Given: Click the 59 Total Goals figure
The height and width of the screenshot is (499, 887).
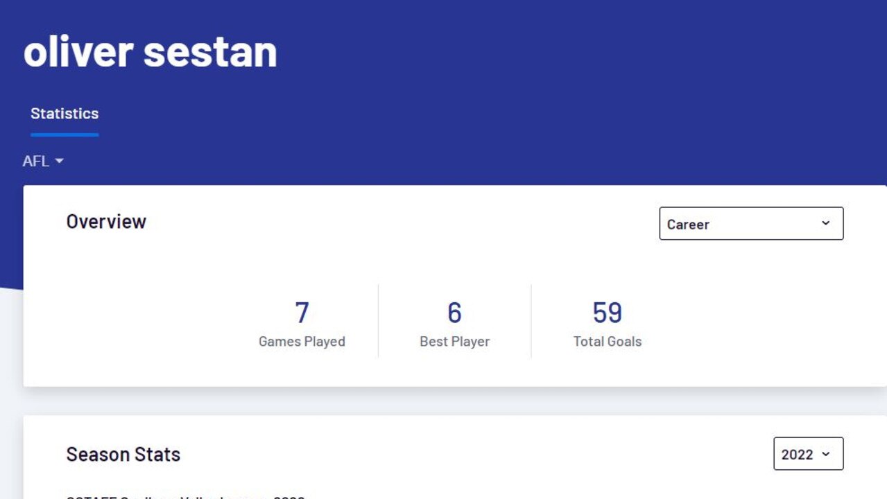Looking at the screenshot, I should [608, 313].
